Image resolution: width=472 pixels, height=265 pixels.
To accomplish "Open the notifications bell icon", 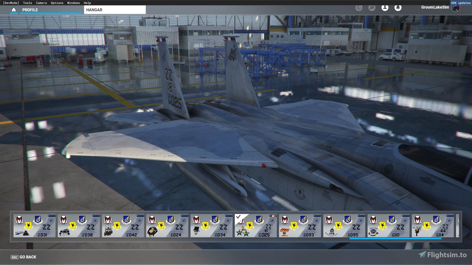I will tap(398, 7).
